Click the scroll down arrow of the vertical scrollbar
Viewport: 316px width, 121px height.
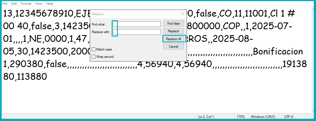click(x=313, y=111)
